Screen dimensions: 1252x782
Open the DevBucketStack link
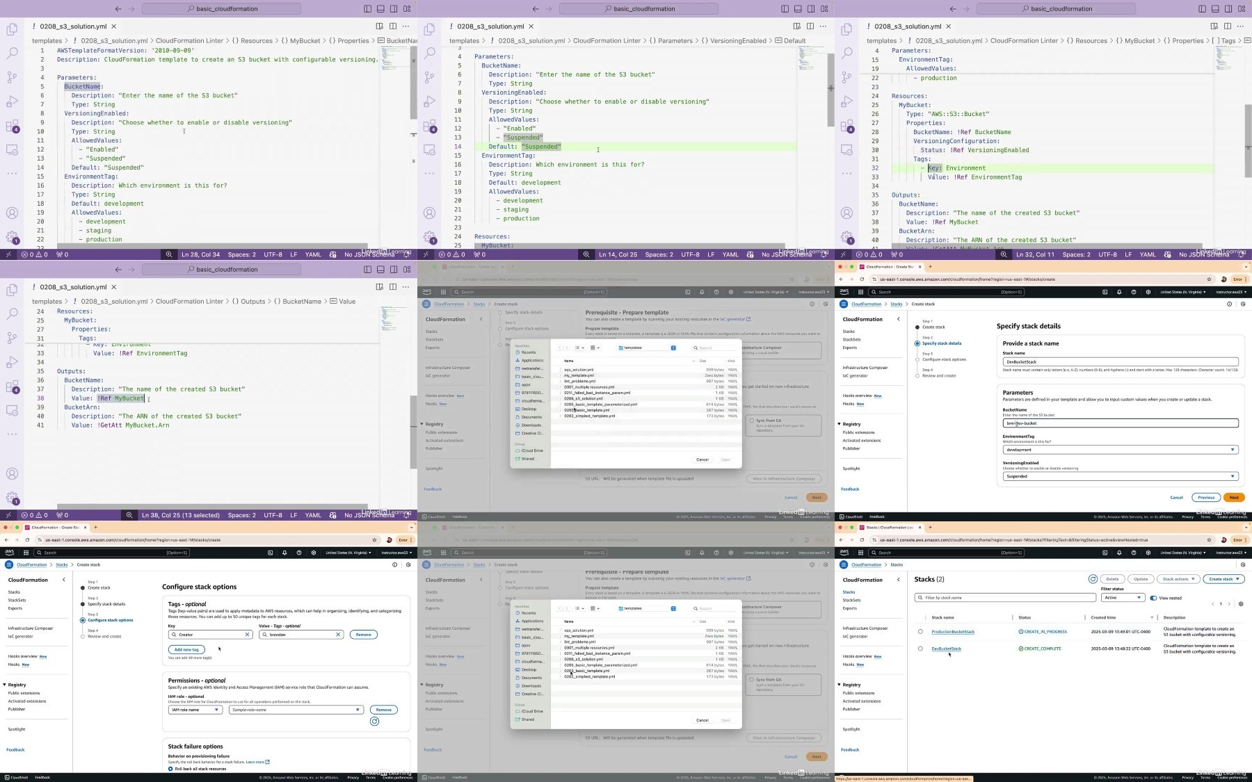point(946,649)
